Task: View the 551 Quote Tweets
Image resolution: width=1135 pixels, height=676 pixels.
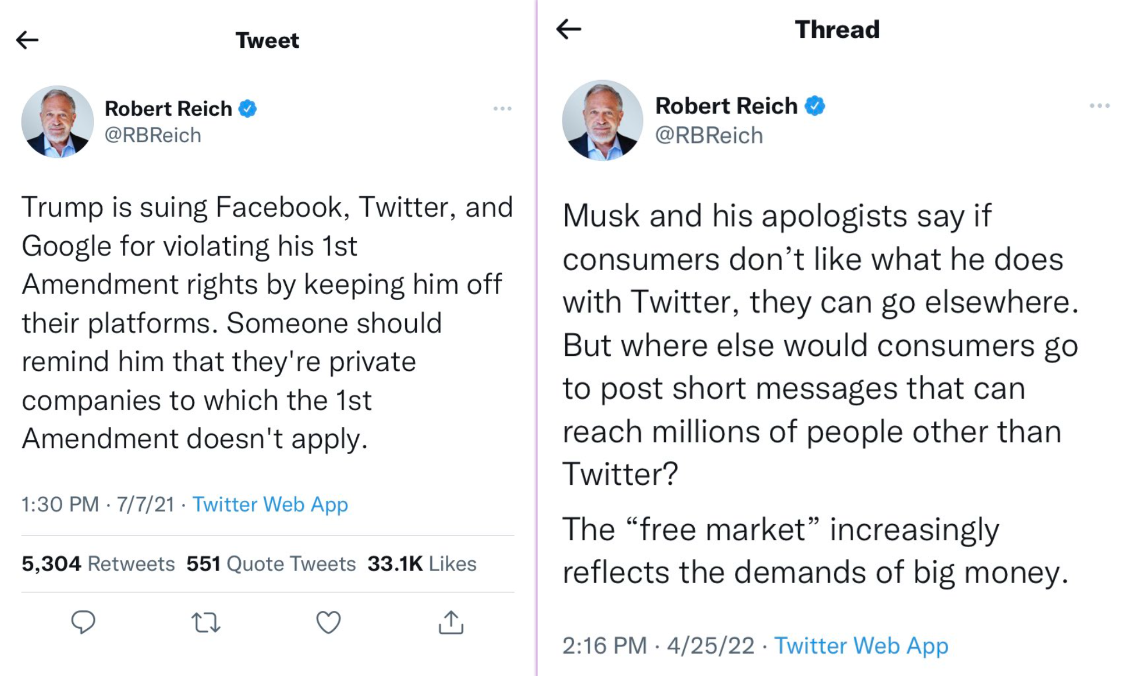Action: click(271, 564)
